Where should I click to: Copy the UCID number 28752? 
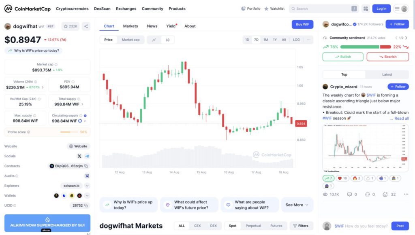[86, 205]
